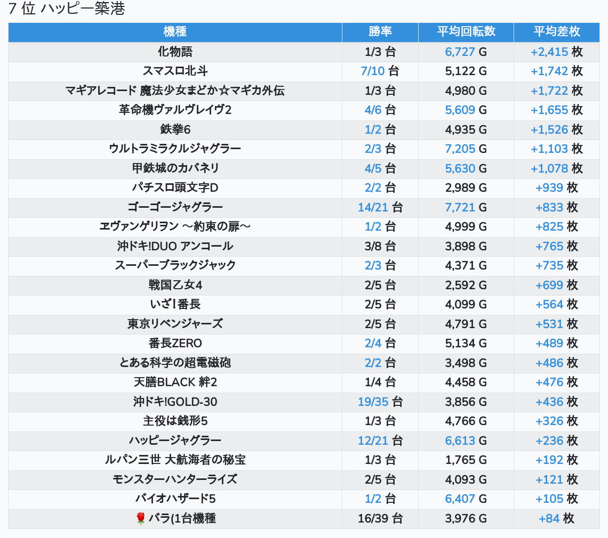The width and height of the screenshot is (608, 538).
Task: Click the 平均回転数 column header
Action: (466, 32)
